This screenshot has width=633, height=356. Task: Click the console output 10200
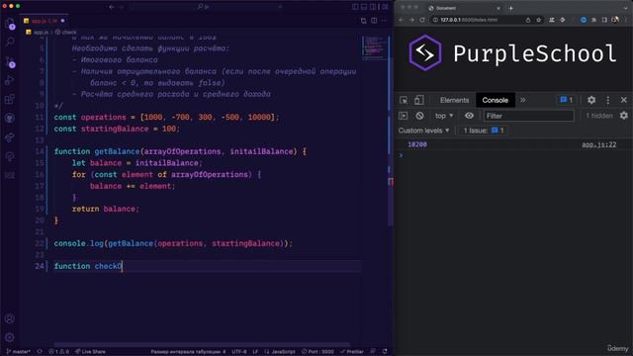click(x=417, y=144)
